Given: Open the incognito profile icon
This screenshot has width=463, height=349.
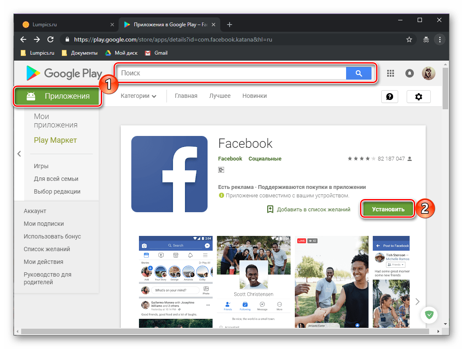Looking at the screenshot, I should [x=426, y=39].
